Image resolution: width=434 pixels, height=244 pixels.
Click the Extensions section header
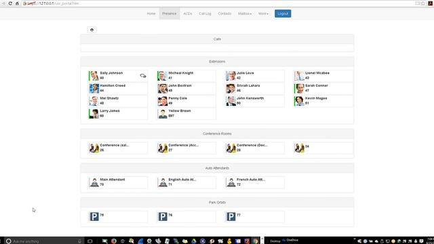coord(217,62)
